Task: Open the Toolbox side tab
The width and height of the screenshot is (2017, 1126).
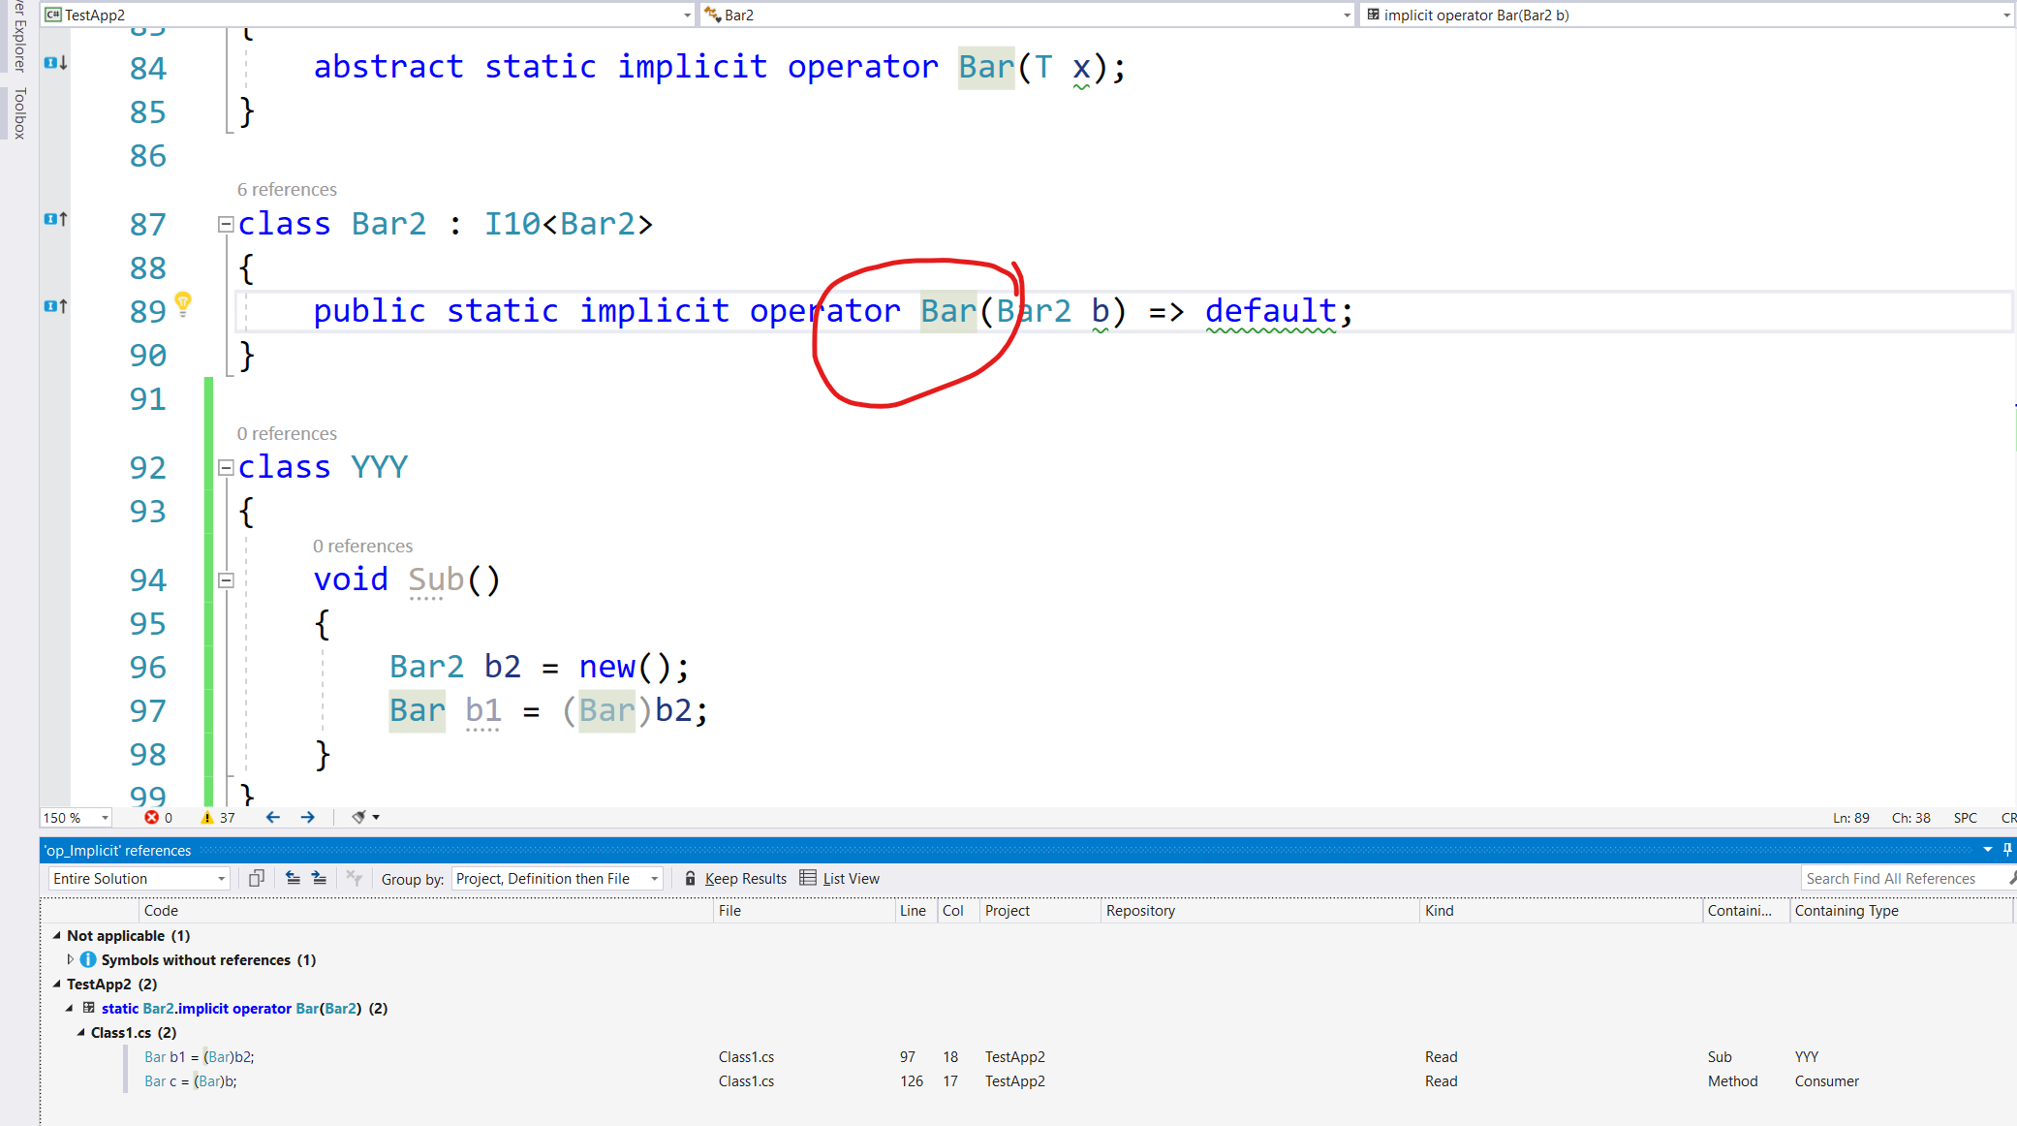Action: pos(19,113)
